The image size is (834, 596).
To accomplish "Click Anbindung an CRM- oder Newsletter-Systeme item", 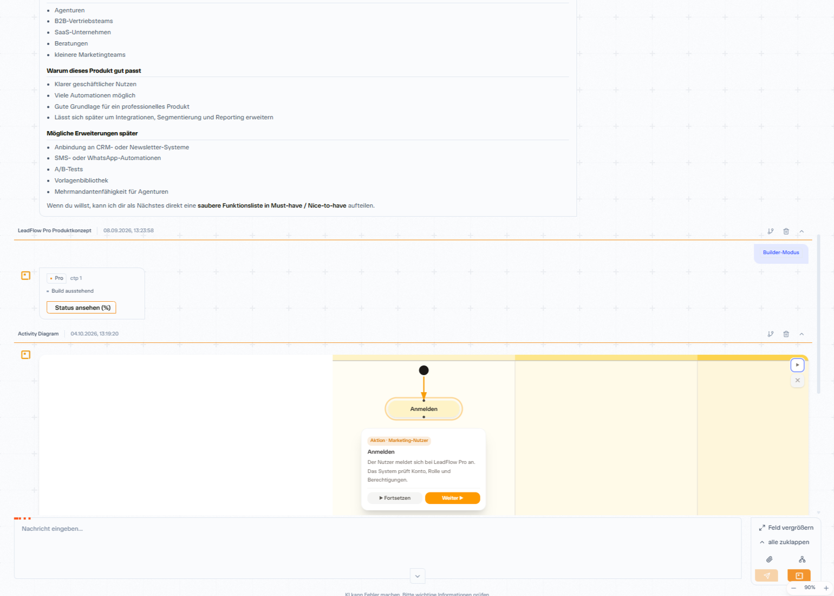I will pyautogui.click(x=122, y=147).
